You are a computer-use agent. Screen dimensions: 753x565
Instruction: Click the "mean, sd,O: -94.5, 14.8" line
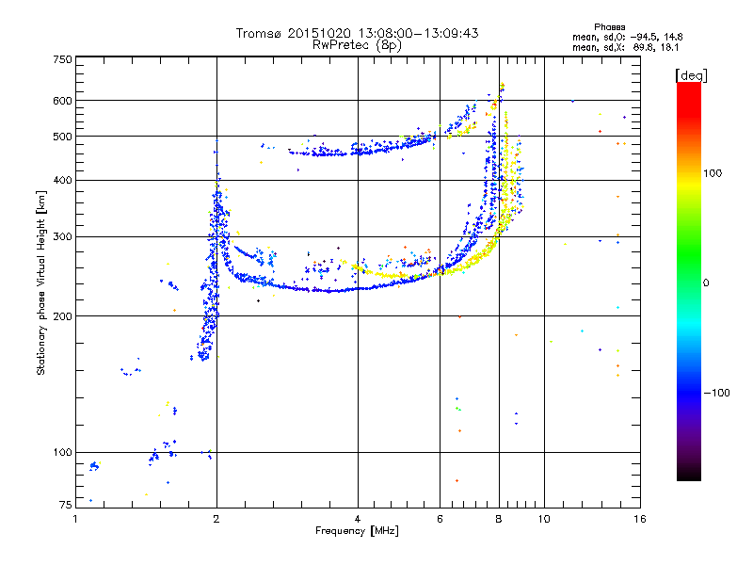click(x=627, y=37)
